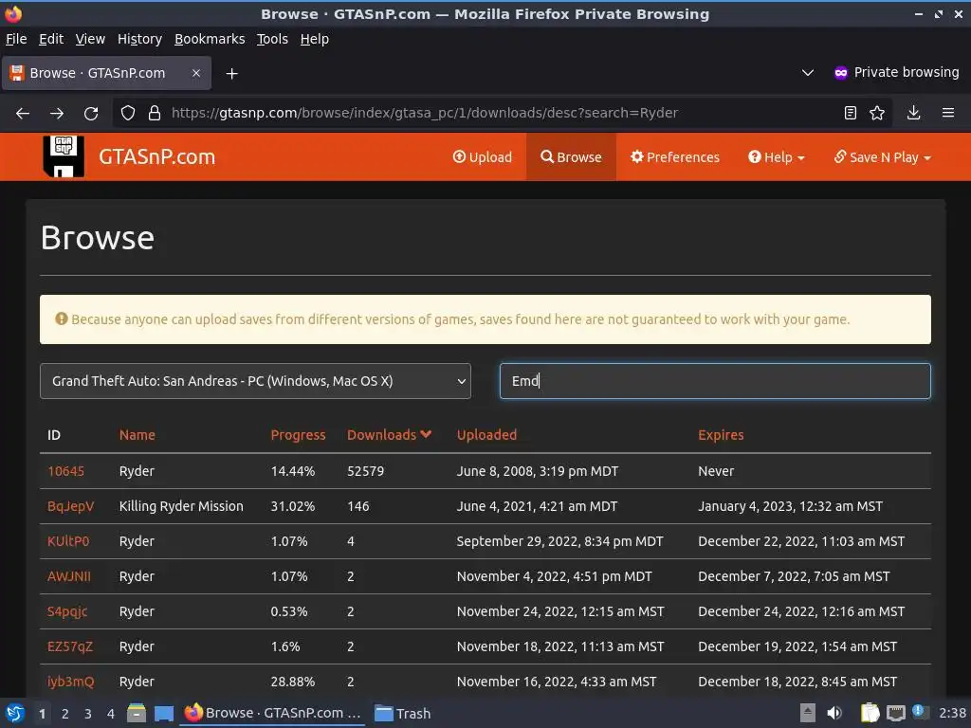
Task: Toggle reader view icon in address bar
Action: 851,113
